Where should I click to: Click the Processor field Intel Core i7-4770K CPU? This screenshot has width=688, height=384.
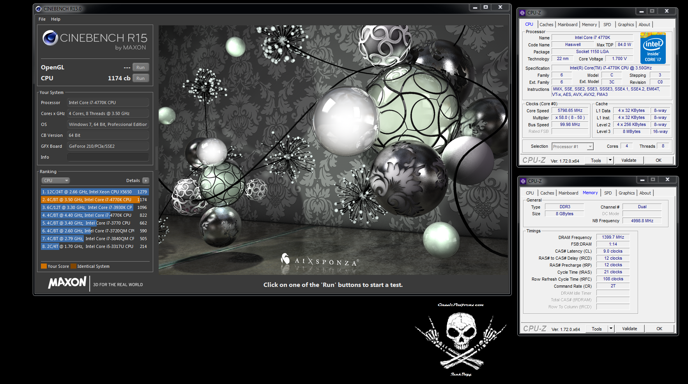point(108,103)
